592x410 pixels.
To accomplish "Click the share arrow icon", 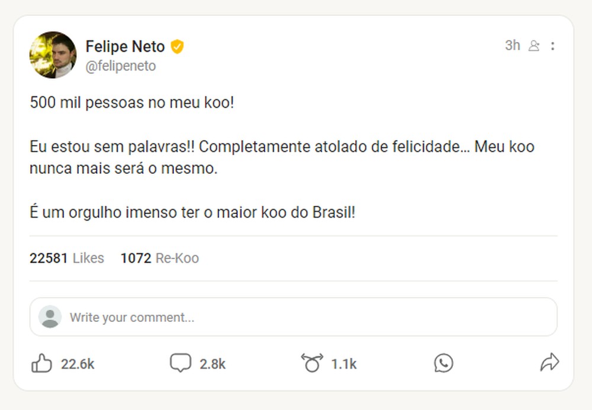I will click(549, 361).
